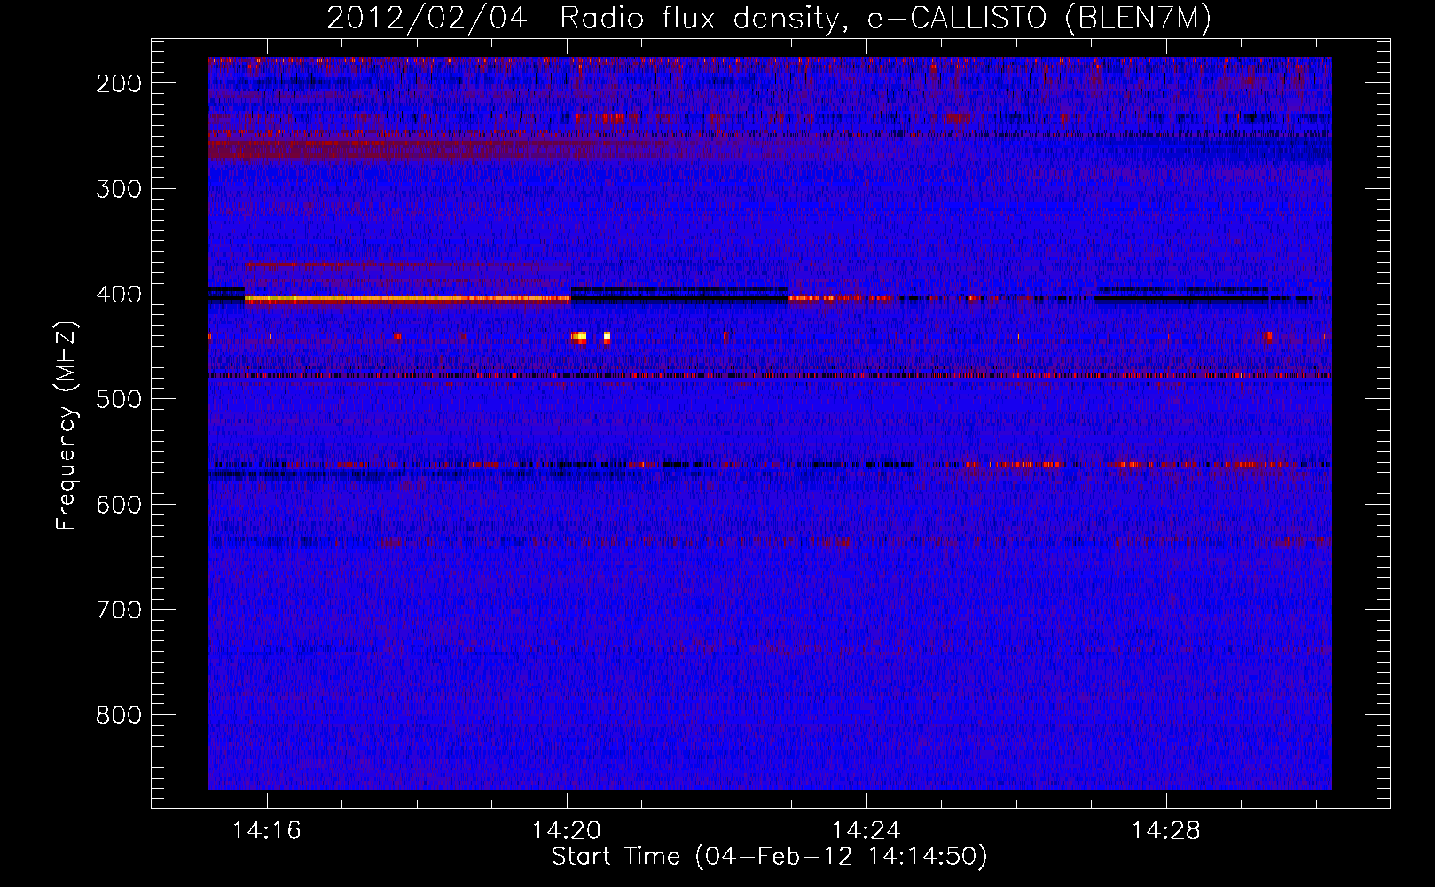Click the 200 frequency tick label
This screenshot has width=1435, height=887.
click(x=118, y=83)
